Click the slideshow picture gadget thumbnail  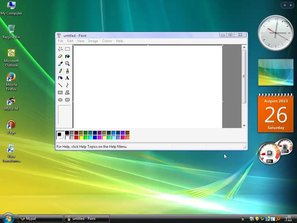click(x=276, y=72)
